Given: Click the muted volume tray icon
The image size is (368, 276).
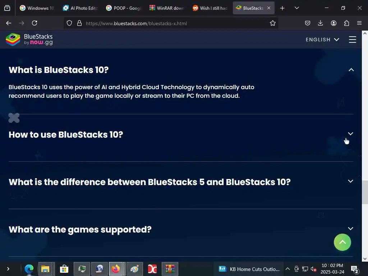Looking at the screenshot, I should pyautogui.click(x=313, y=269).
